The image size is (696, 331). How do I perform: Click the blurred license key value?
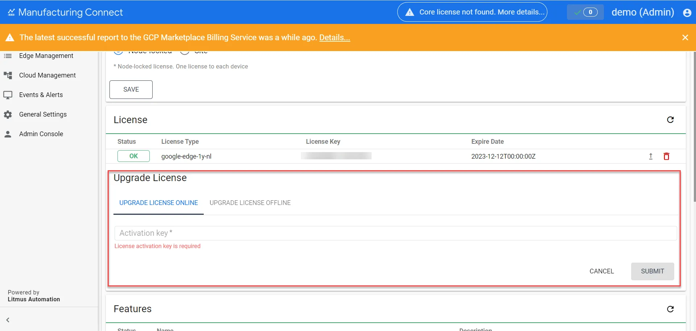[x=336, y=156]
